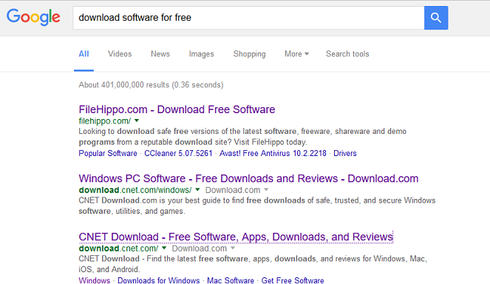This screenshot has width=490, height=284.
Task: Switch to the Images tab
Action: pos(201,54)
